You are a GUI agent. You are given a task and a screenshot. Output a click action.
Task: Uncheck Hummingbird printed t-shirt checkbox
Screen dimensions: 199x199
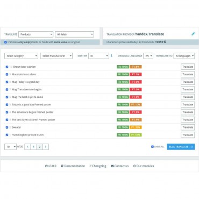pyautogui.click(x=7, y=135)
